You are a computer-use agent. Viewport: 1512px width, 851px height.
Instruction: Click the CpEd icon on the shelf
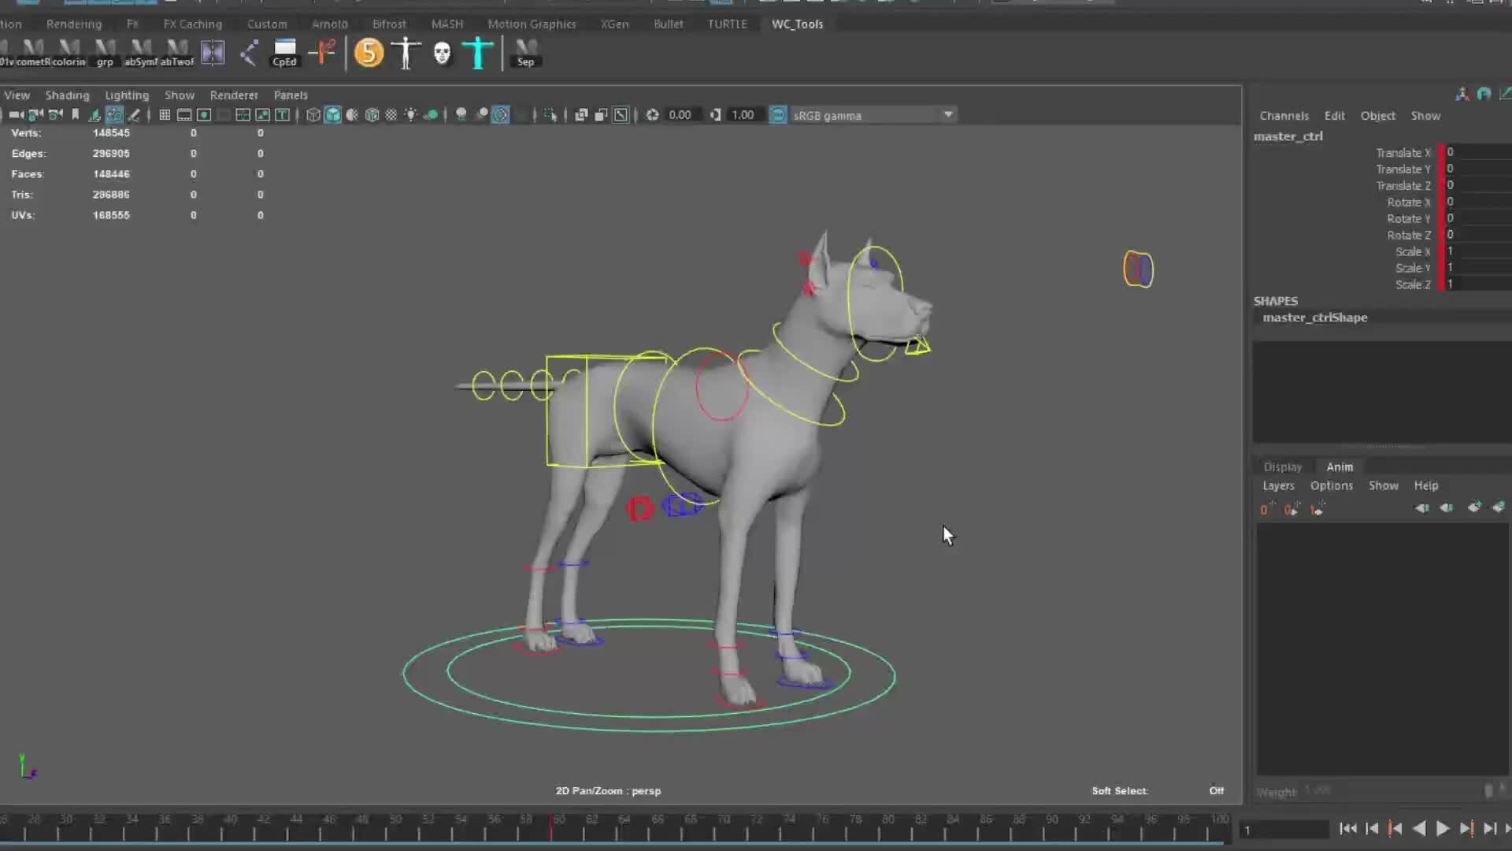pos(284,52)
